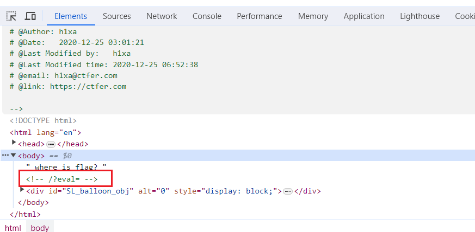Select the body breadcrumb item
This screenshot has width=475, height=232.
click(x=40, y=228)
